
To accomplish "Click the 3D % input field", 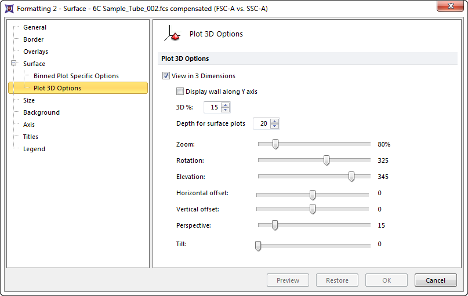I will [212, 107].
